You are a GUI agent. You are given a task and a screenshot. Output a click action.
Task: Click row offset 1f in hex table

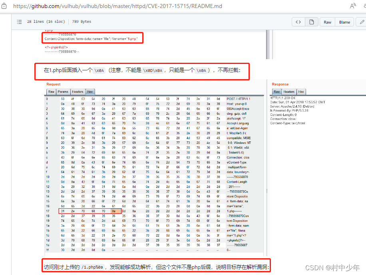48,250
